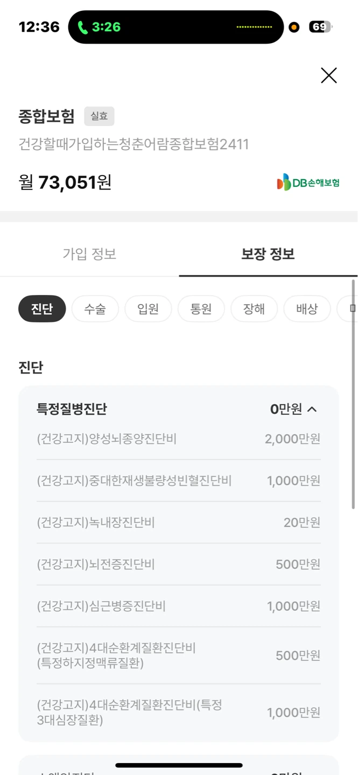Open the 녹내장진단비 coverage row
The height and width of the screenshot is (775, 358).
tap(179, 522)
